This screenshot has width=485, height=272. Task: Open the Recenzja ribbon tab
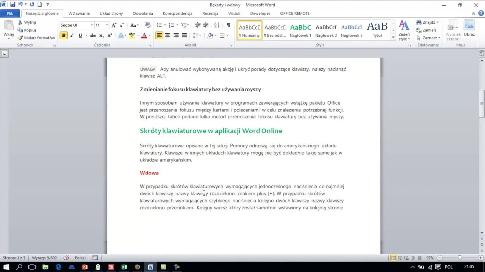coord(210,13)
